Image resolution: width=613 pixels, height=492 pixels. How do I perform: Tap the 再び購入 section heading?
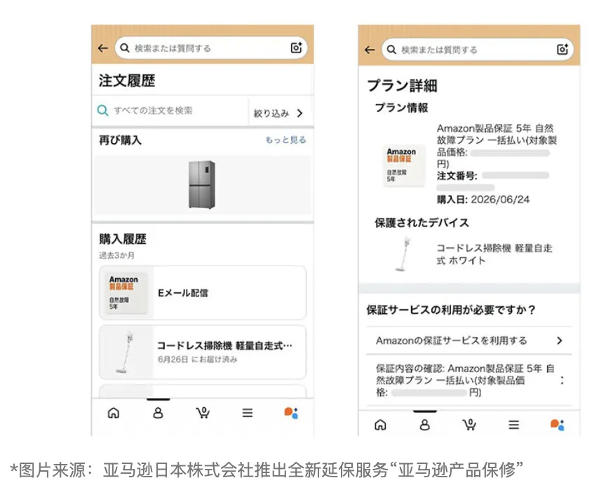coord(120,140)
